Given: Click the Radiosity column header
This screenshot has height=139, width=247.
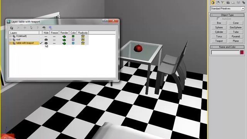Looking at the screenshot, I should coord(83,33).
